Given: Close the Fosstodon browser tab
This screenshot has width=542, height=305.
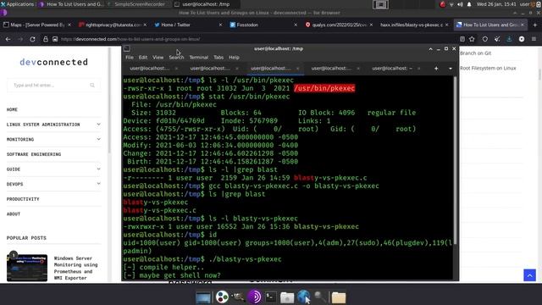Looking at the screenshot, I should click(296, 25).
